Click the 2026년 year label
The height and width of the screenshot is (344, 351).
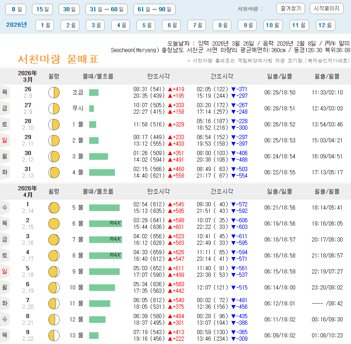16,25
